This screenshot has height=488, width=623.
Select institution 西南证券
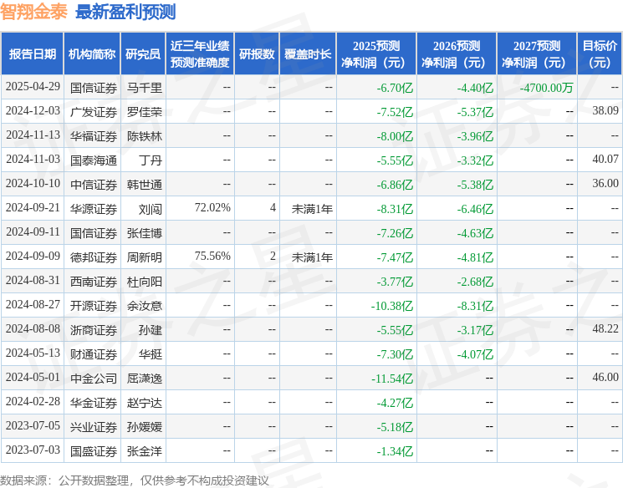pyautogui.click(x=94, y=281)
